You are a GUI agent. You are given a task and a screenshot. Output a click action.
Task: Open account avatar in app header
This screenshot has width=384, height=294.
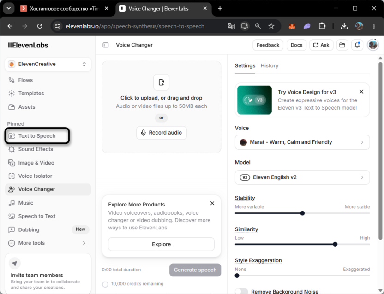[x=373, y=45]
